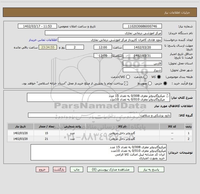Open اطلاعات تماس خریدار link

click(x=43, y=40)
